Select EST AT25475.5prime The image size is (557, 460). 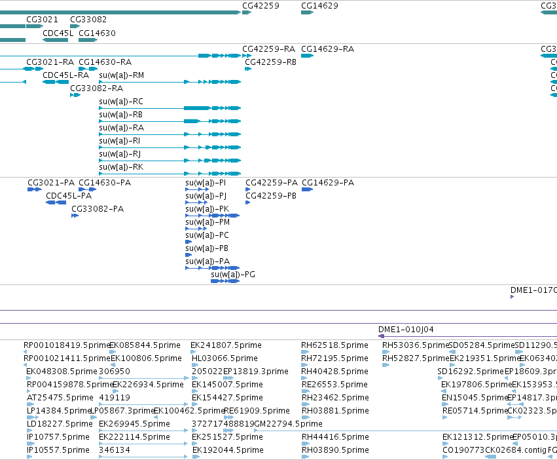(x=60, y=398)
